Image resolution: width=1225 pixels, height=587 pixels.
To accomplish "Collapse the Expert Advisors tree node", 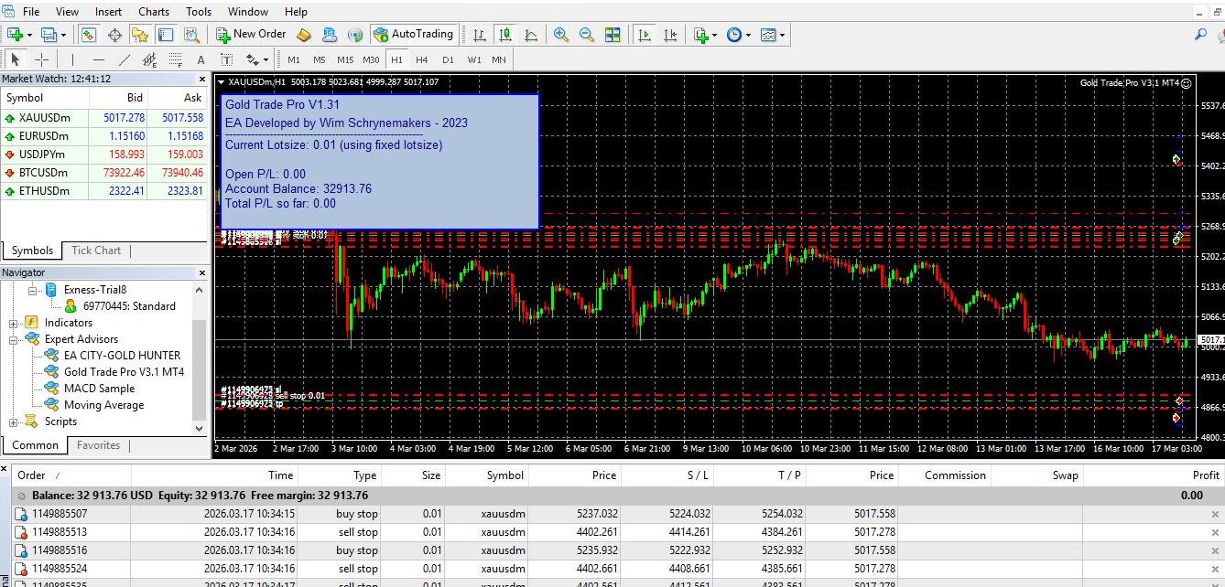I will [x=14, y=339].
